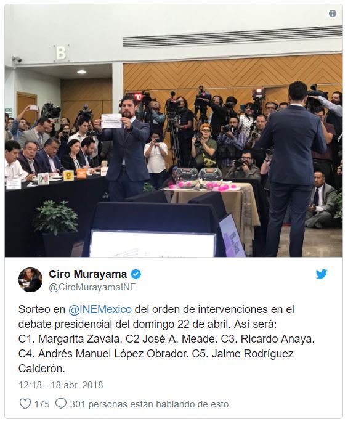Click the letter B sign in photo
Screen dimensions: 348x424
point(61,53)
